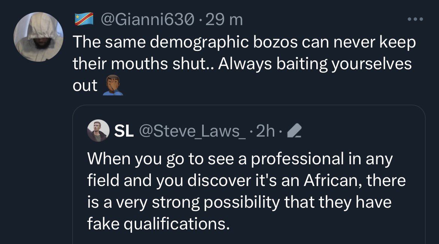The image size is (439, 244).
Task: Click "fake qualifications." in the quoted tweet
Action: coord(158,224)
